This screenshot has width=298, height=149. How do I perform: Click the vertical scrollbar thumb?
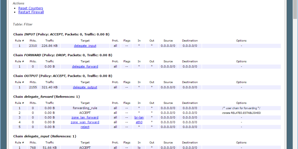(x=295, y=10)
